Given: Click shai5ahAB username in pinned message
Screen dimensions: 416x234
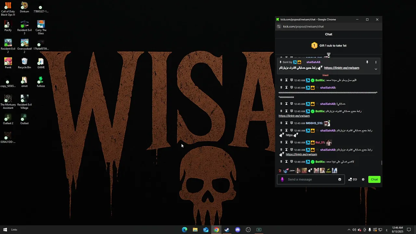Looking at the screenshot, I should (313, 62).
